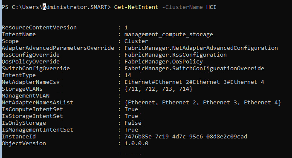Viewport: 292px width, 158px height.
Task: Click the IsOnlyStorage False value
Action: (x=133, y=123)
